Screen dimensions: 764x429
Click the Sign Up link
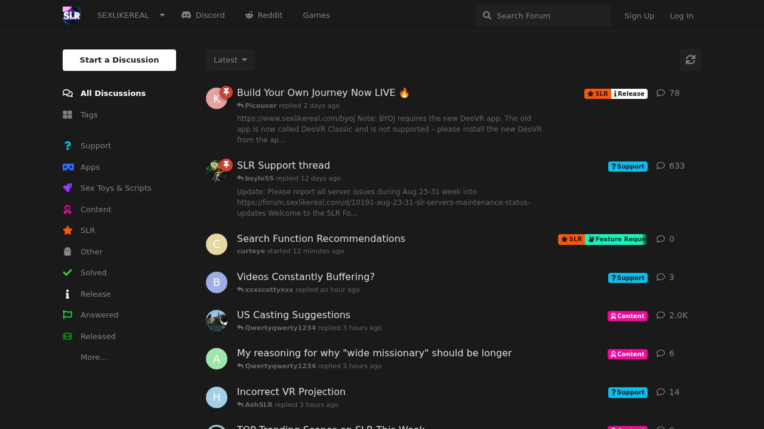point(639,15)
